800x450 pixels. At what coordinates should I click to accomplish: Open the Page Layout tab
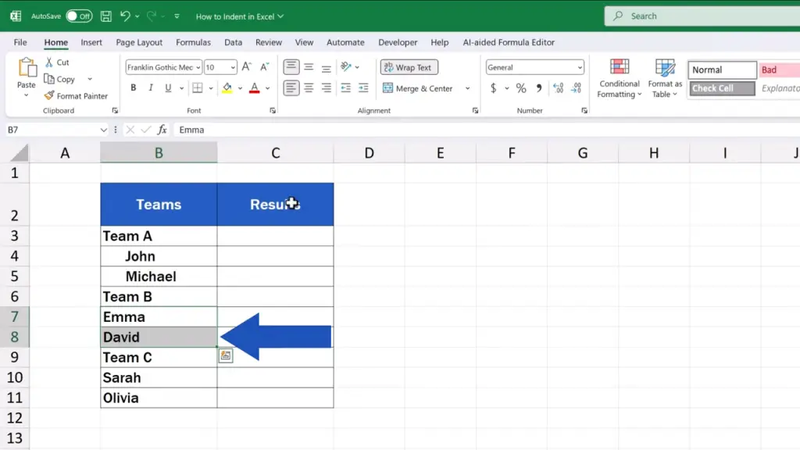[139, 42]
